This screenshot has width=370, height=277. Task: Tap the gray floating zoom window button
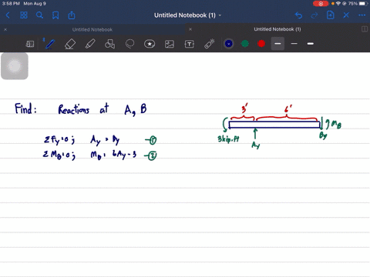15,66
